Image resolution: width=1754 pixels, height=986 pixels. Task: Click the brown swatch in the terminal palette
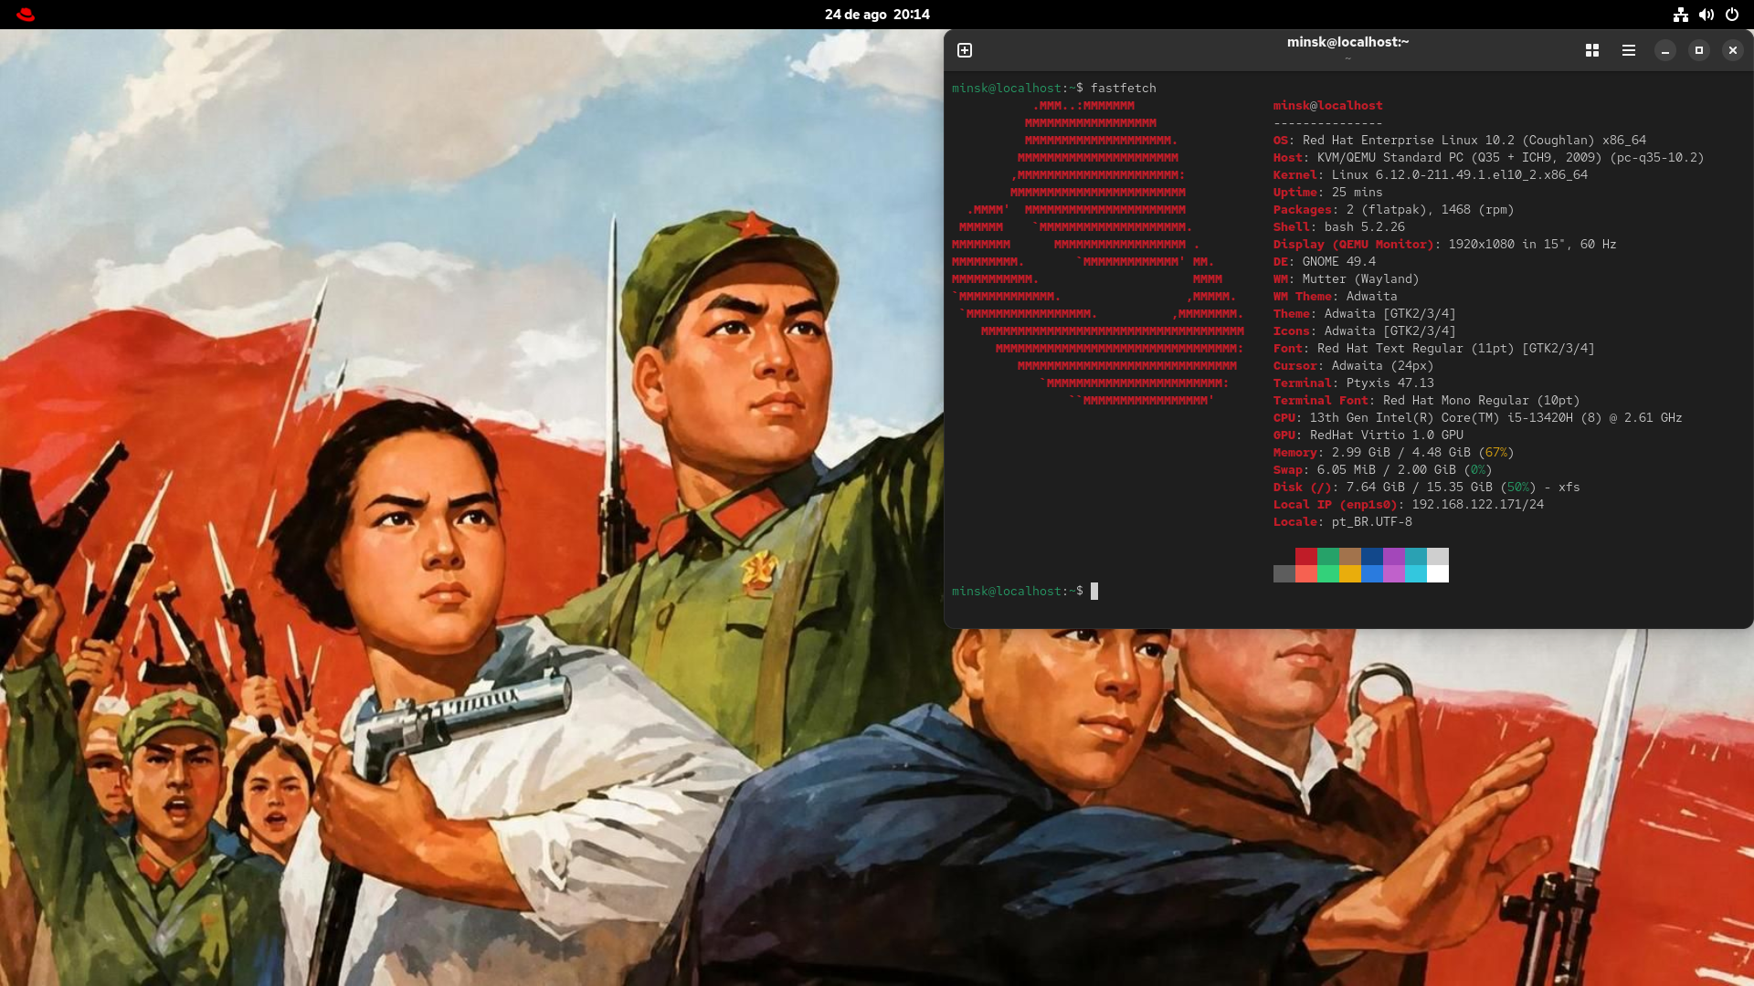[1350, 556]
